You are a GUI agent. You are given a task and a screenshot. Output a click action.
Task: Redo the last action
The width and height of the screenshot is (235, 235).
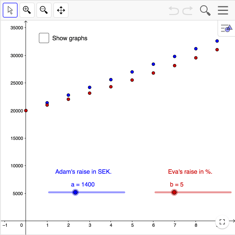coord(188,11)
